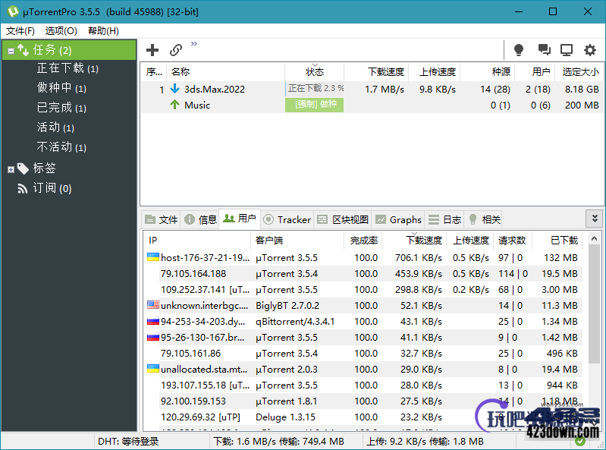Click US flag beside unknown.interbgc...

tap(153, 305)
